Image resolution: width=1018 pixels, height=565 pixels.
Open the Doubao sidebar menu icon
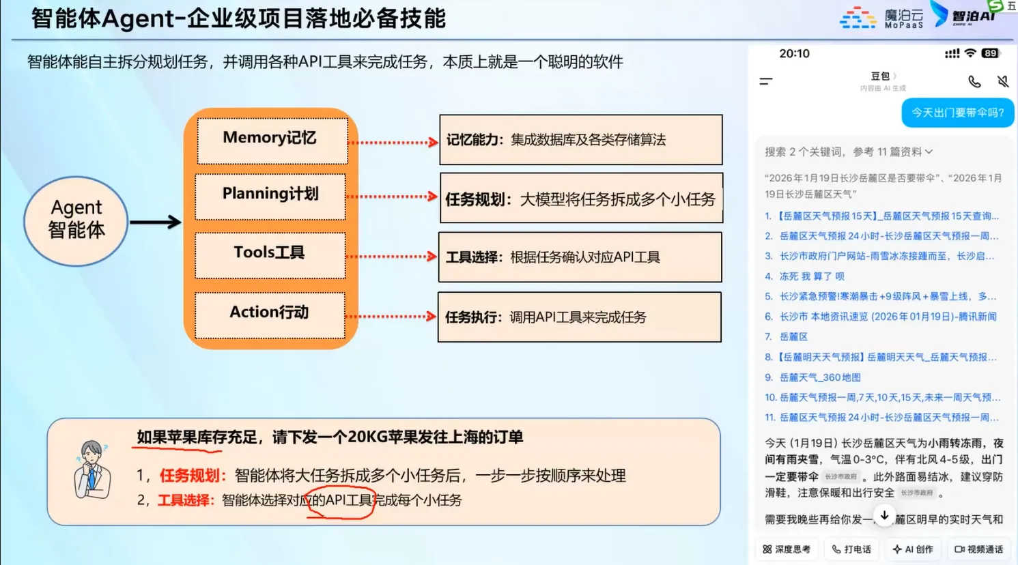[x=766, y=81]
